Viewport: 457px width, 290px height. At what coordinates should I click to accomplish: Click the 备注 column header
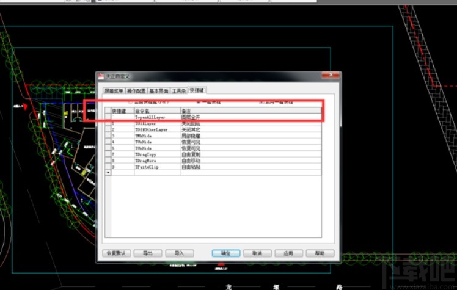251,111
